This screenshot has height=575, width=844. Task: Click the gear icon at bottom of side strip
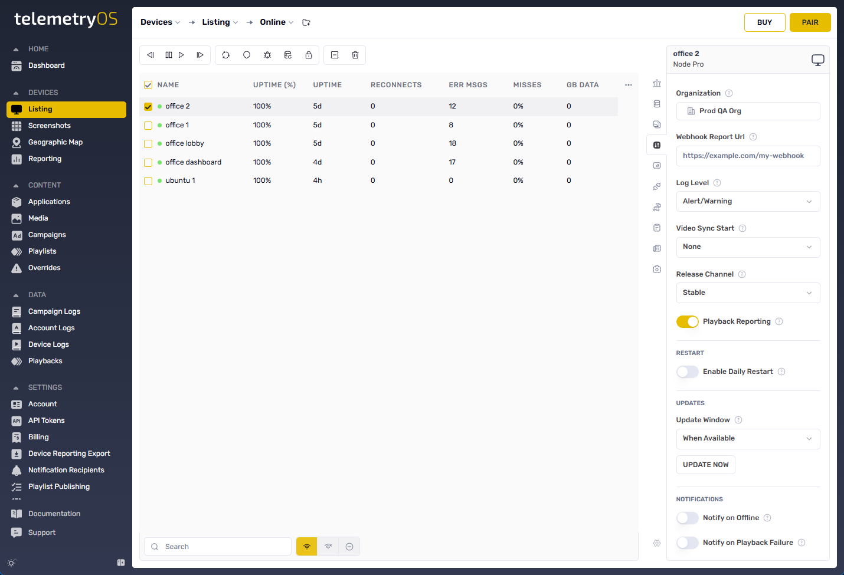click(x=657, y=543)
